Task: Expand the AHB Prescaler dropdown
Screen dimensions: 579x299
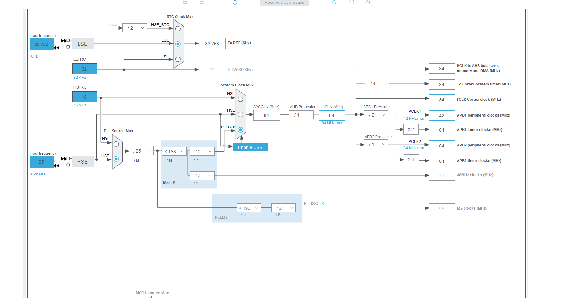Action: pos(301,115)
